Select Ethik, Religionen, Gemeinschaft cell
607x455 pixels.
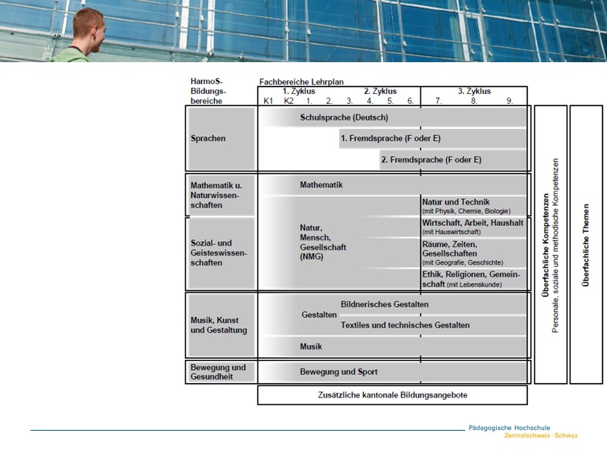tap(473, 278)
